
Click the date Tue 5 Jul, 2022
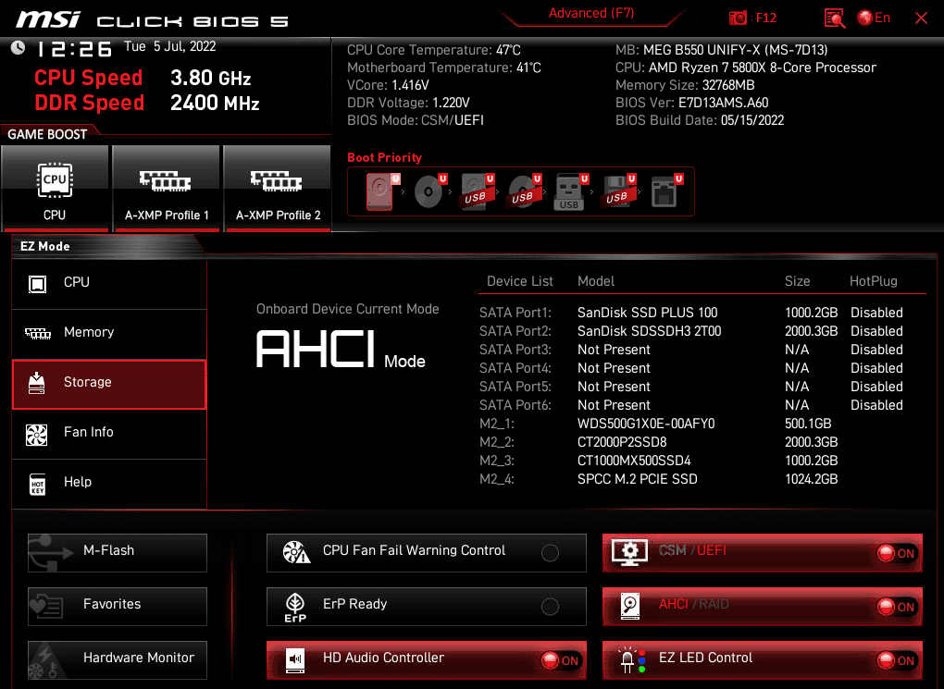click(169, 46)
